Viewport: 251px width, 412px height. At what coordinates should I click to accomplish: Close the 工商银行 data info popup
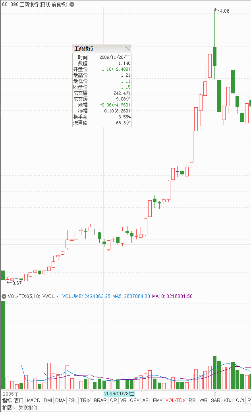(127, 48)
